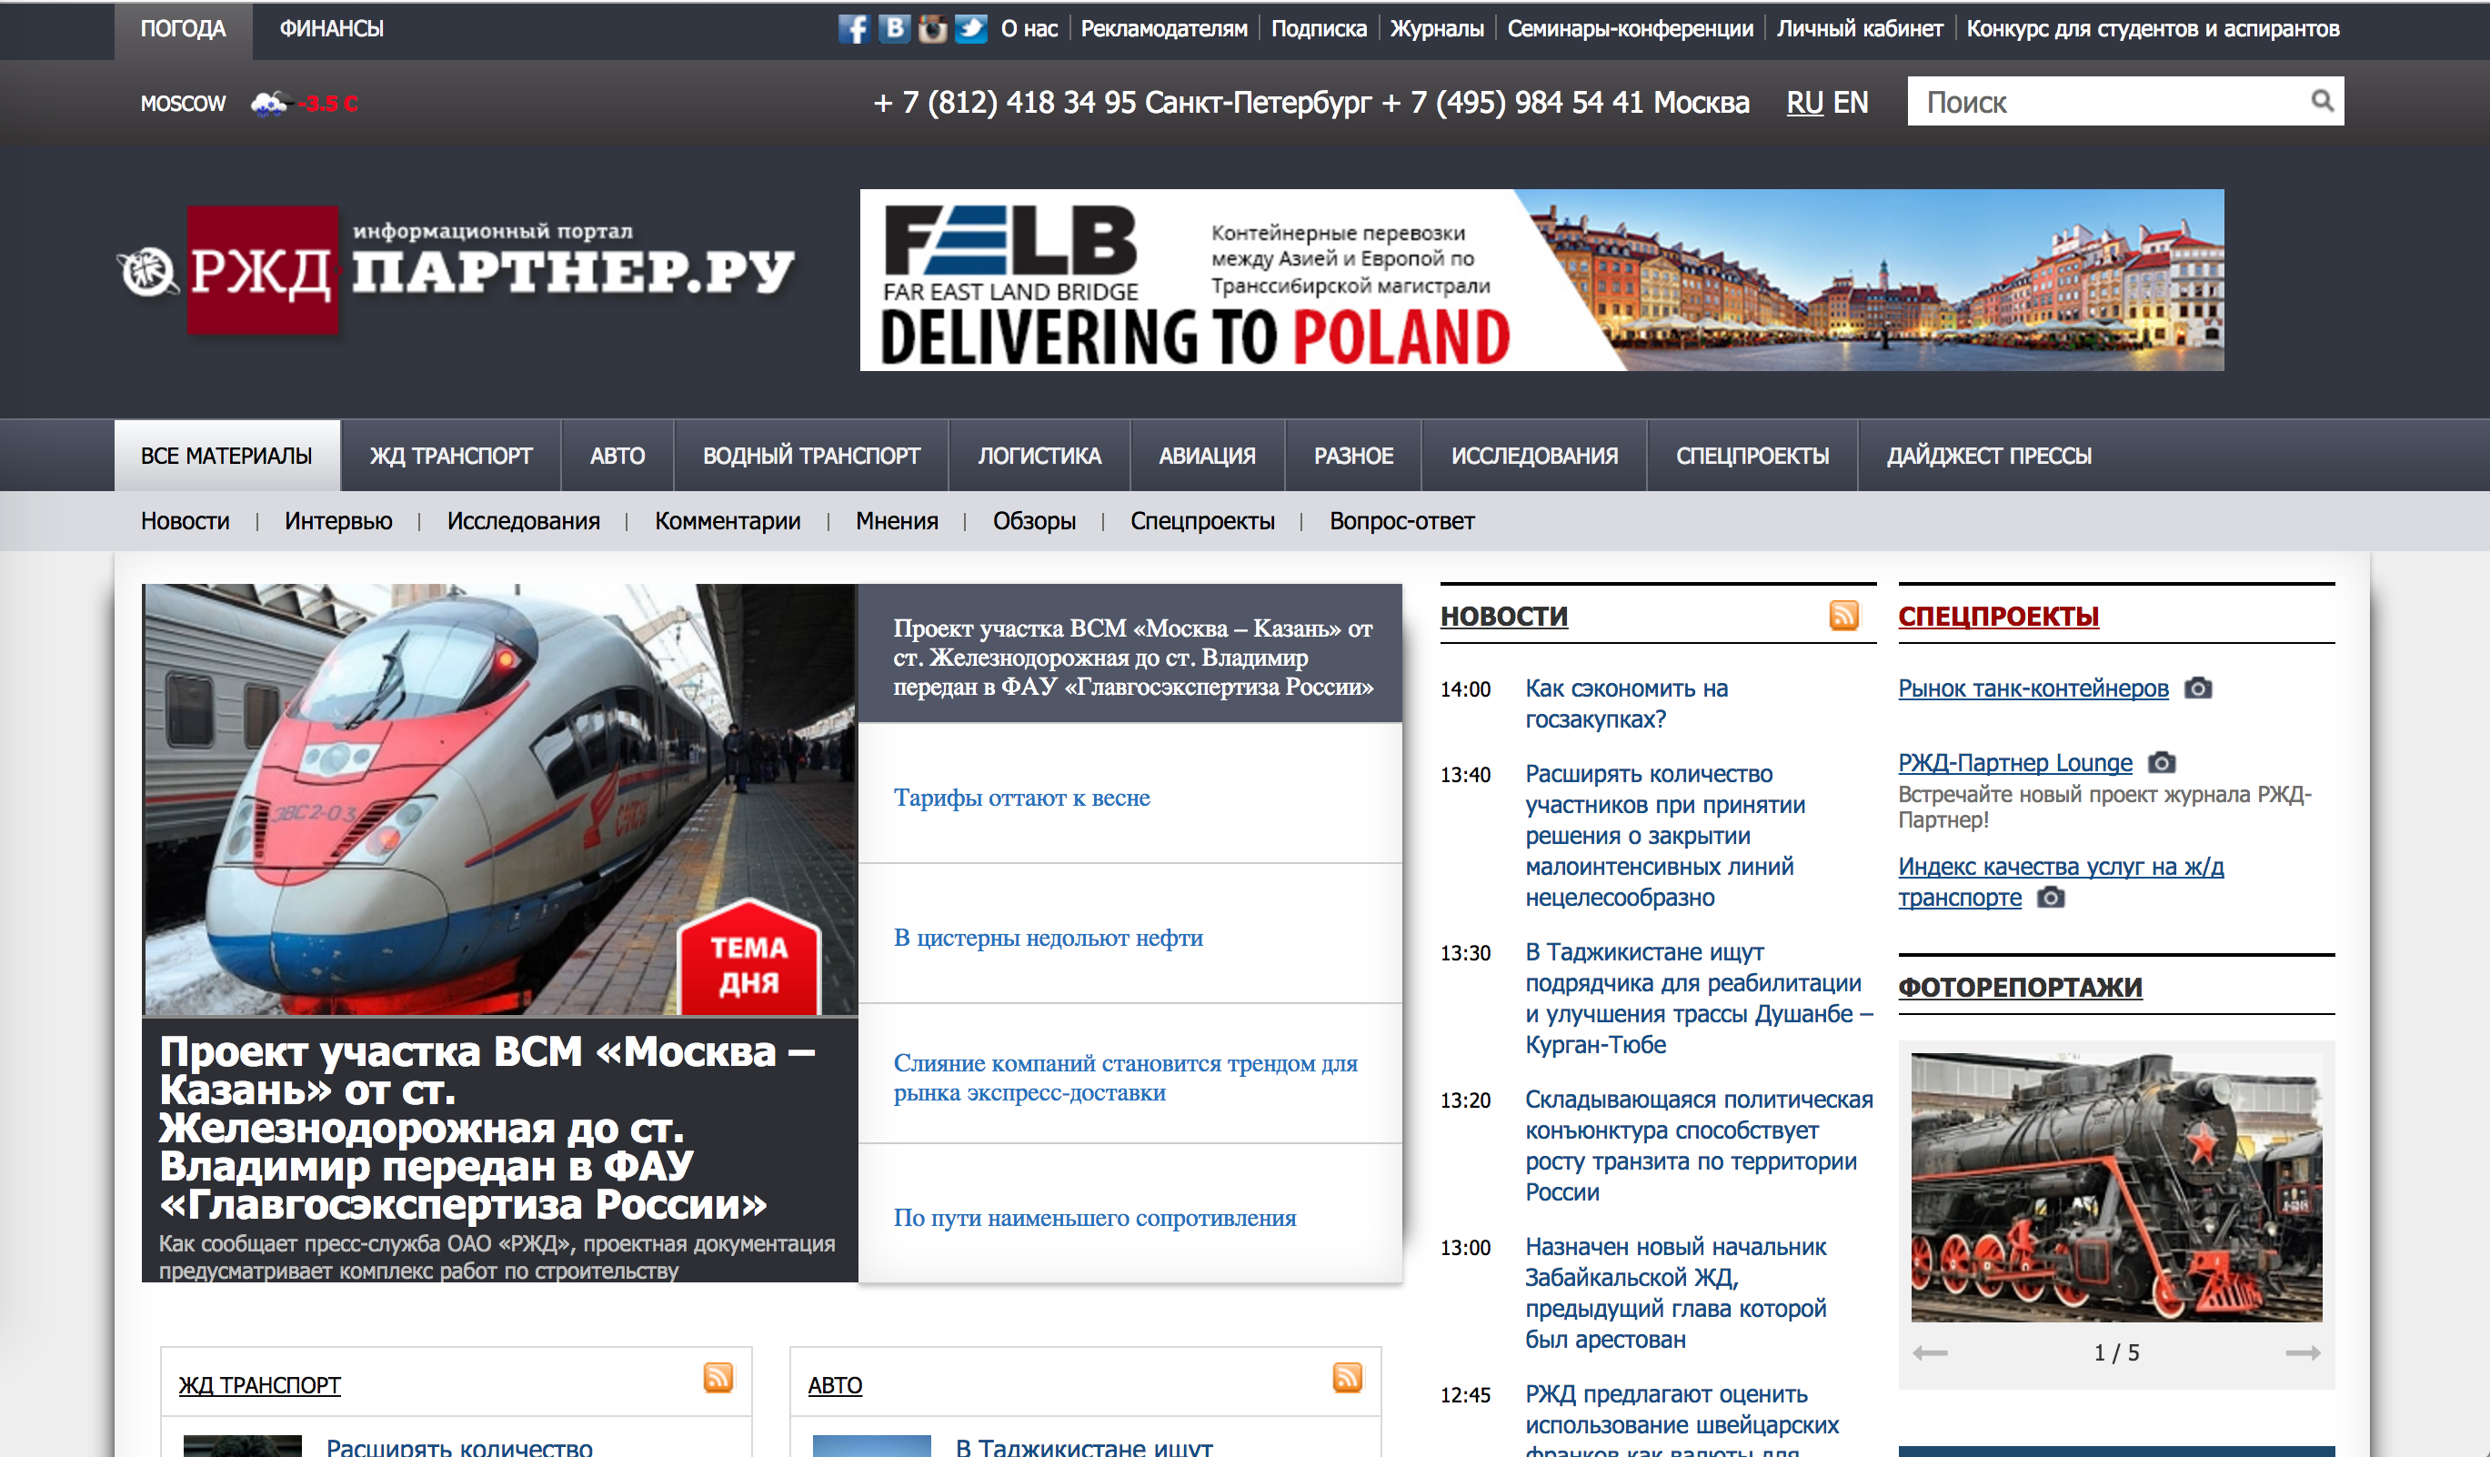Go to next photo report slide
Viewport: 2490px width, 1457px height.
tap(2303, 1353)
